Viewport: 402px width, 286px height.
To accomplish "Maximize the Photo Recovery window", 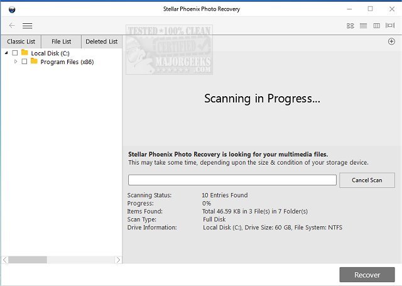I will click(370, 9).
